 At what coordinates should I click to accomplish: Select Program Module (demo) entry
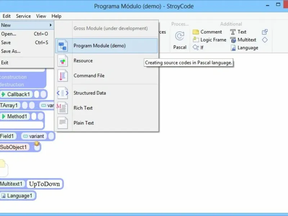(x=107, y=46)
